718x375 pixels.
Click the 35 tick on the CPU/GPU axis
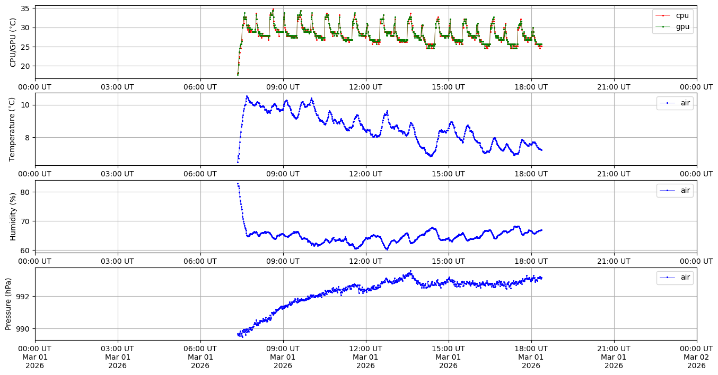(x=25, y=8)
